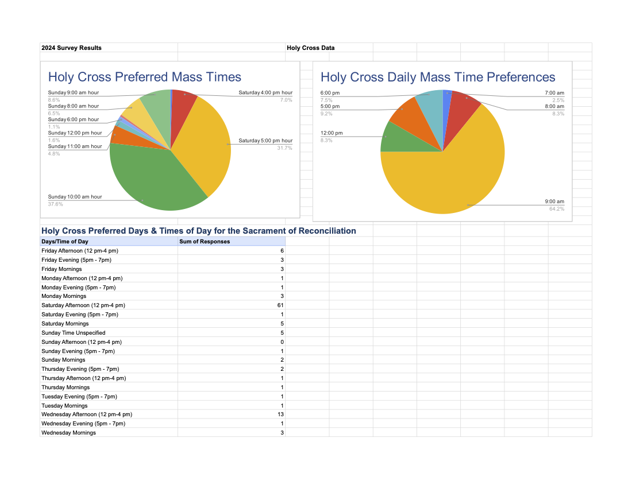Viewport: 632px width, 488px height.
Task: Click the Sunday 9:00 am hour chart label
Action: tap(73, 92)
